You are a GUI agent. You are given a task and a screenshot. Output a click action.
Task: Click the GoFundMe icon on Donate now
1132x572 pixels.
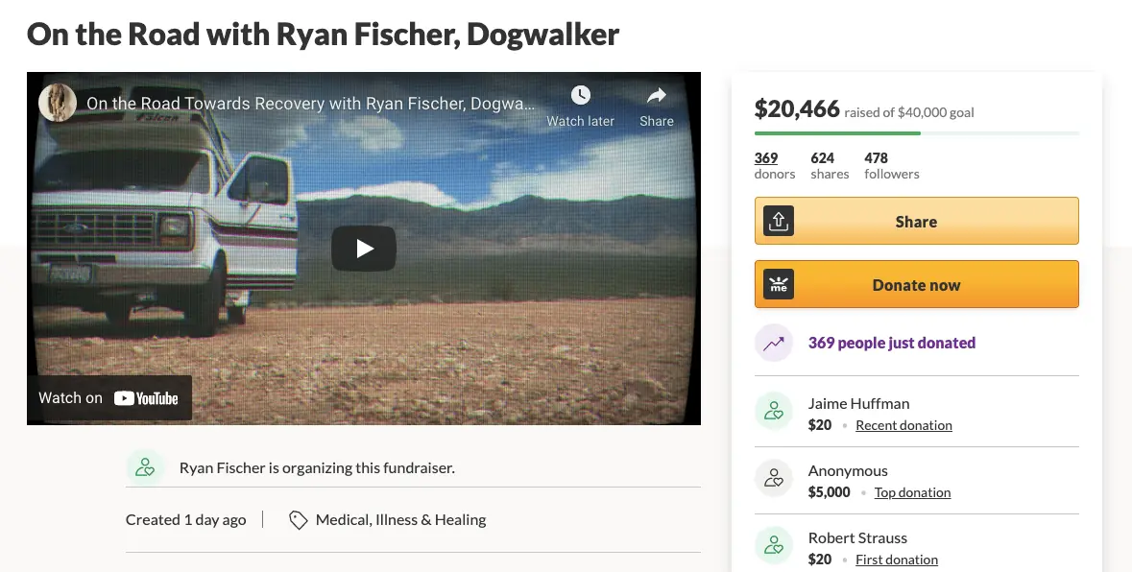pyautogui.click(x=779, y=285)
